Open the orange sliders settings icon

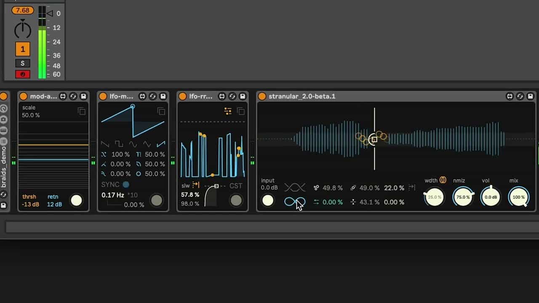[x=228, y=111]
